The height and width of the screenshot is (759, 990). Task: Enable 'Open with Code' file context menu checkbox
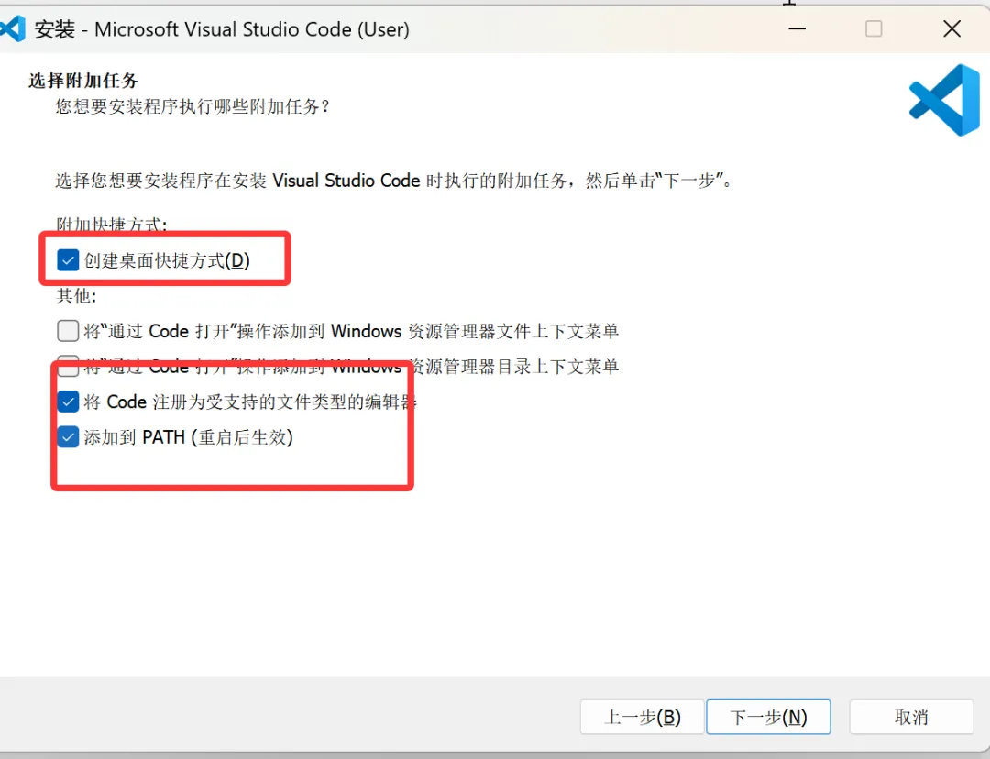[x=68, y=331]
